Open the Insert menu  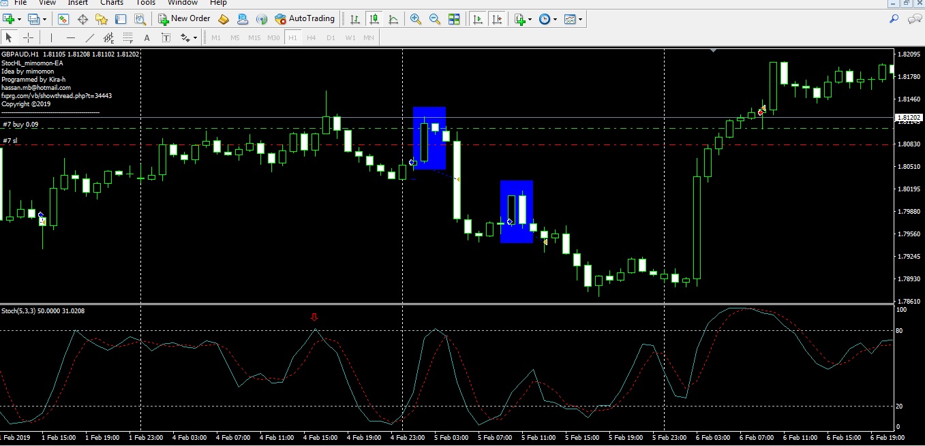[x=78, y=3]
